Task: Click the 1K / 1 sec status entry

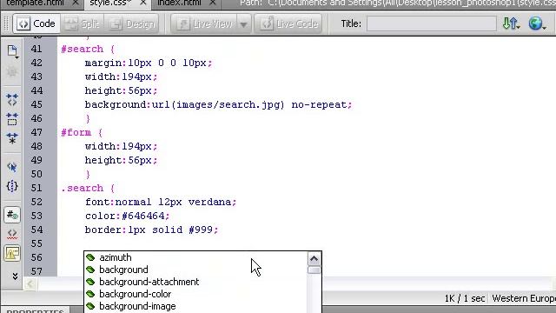Action: (x=465, y=298)
